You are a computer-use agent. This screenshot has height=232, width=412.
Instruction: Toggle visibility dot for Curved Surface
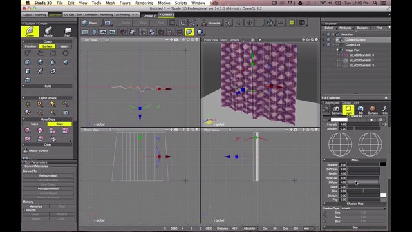click(328, 40)
